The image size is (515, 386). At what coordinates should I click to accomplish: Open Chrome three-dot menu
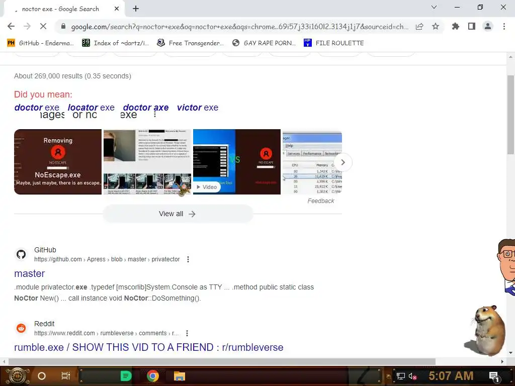point(504,26)
